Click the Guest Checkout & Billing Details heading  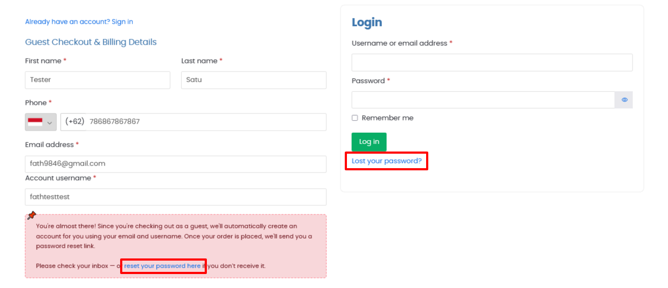point(91,42)
